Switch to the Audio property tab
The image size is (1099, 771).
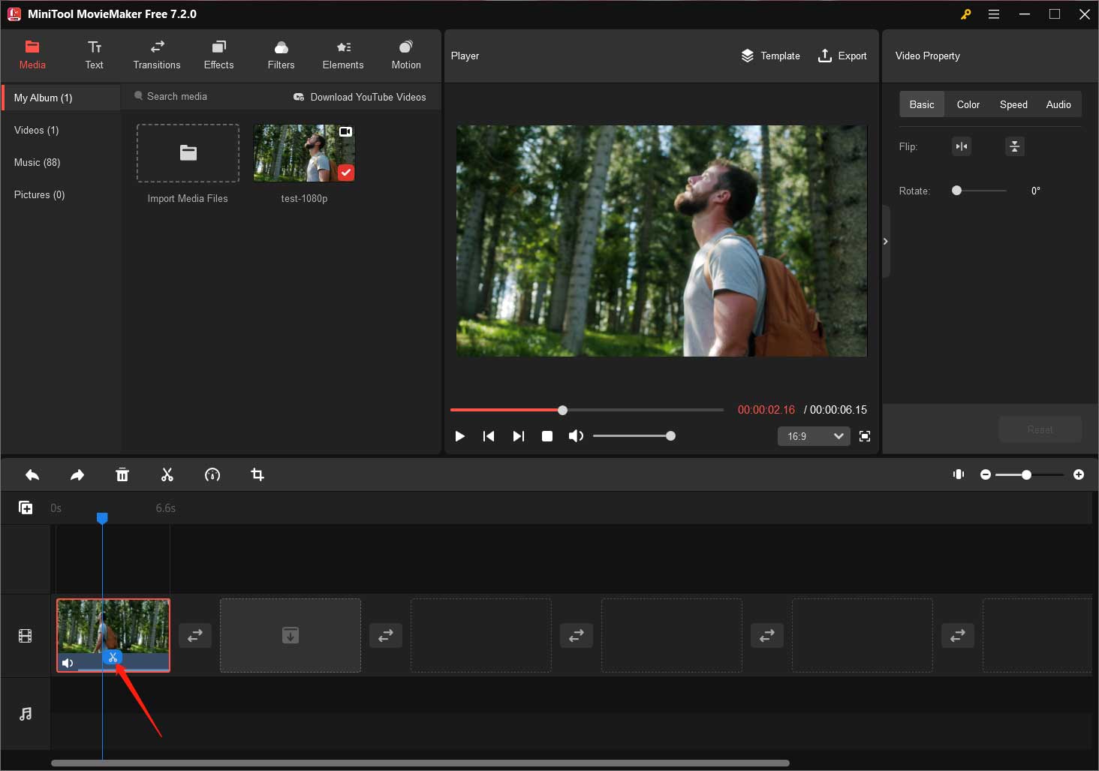pyautogui.click(x=1058, y=104)
